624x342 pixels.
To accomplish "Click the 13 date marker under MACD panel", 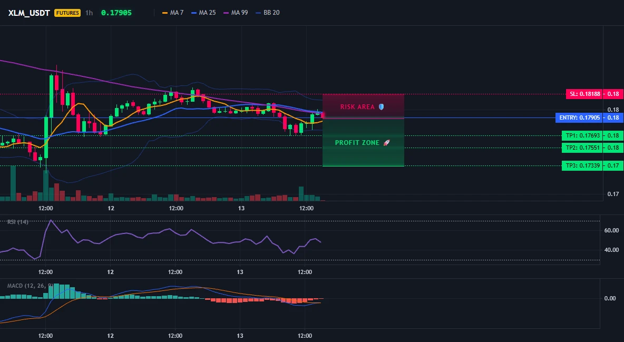I will click(240, 336).
